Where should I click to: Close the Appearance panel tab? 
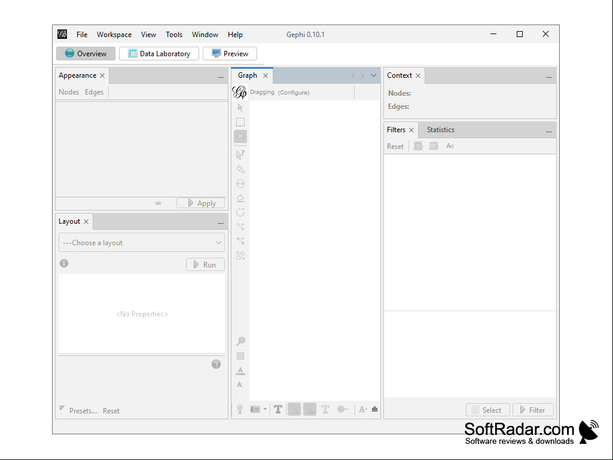point(102,75)
